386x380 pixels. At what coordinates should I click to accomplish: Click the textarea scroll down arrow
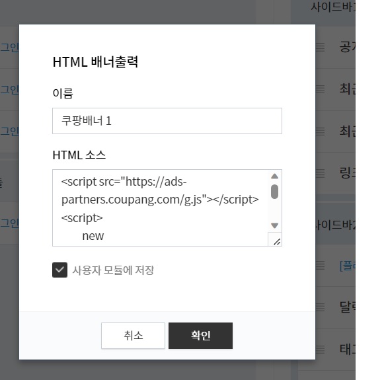point(274,225)
